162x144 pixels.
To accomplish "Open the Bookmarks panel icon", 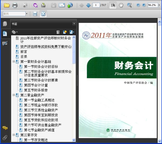I will click(x=5, y=34).
